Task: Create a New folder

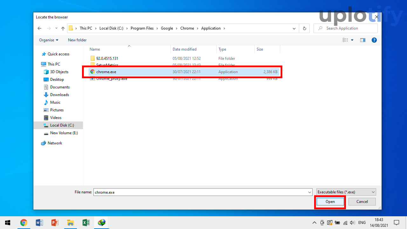Action: (77, 40)
